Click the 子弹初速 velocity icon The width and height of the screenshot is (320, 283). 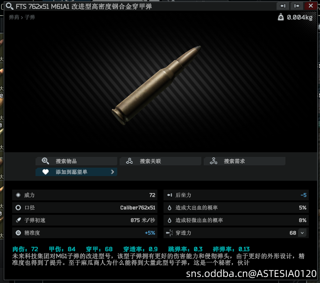[18, 220]
